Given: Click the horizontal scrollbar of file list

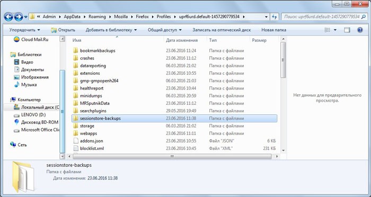Looking at the screenshot, I should tap(172, 157).
